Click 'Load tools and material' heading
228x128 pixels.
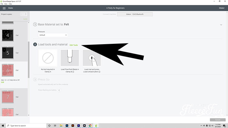click(x=53, y=45)
